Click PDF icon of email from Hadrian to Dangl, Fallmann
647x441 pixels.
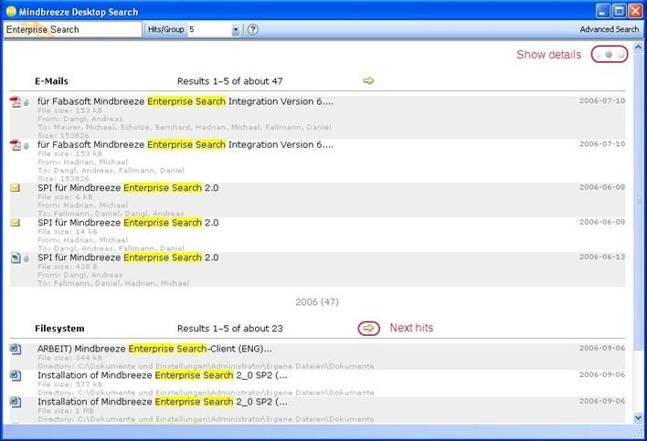tap(16, 144)
